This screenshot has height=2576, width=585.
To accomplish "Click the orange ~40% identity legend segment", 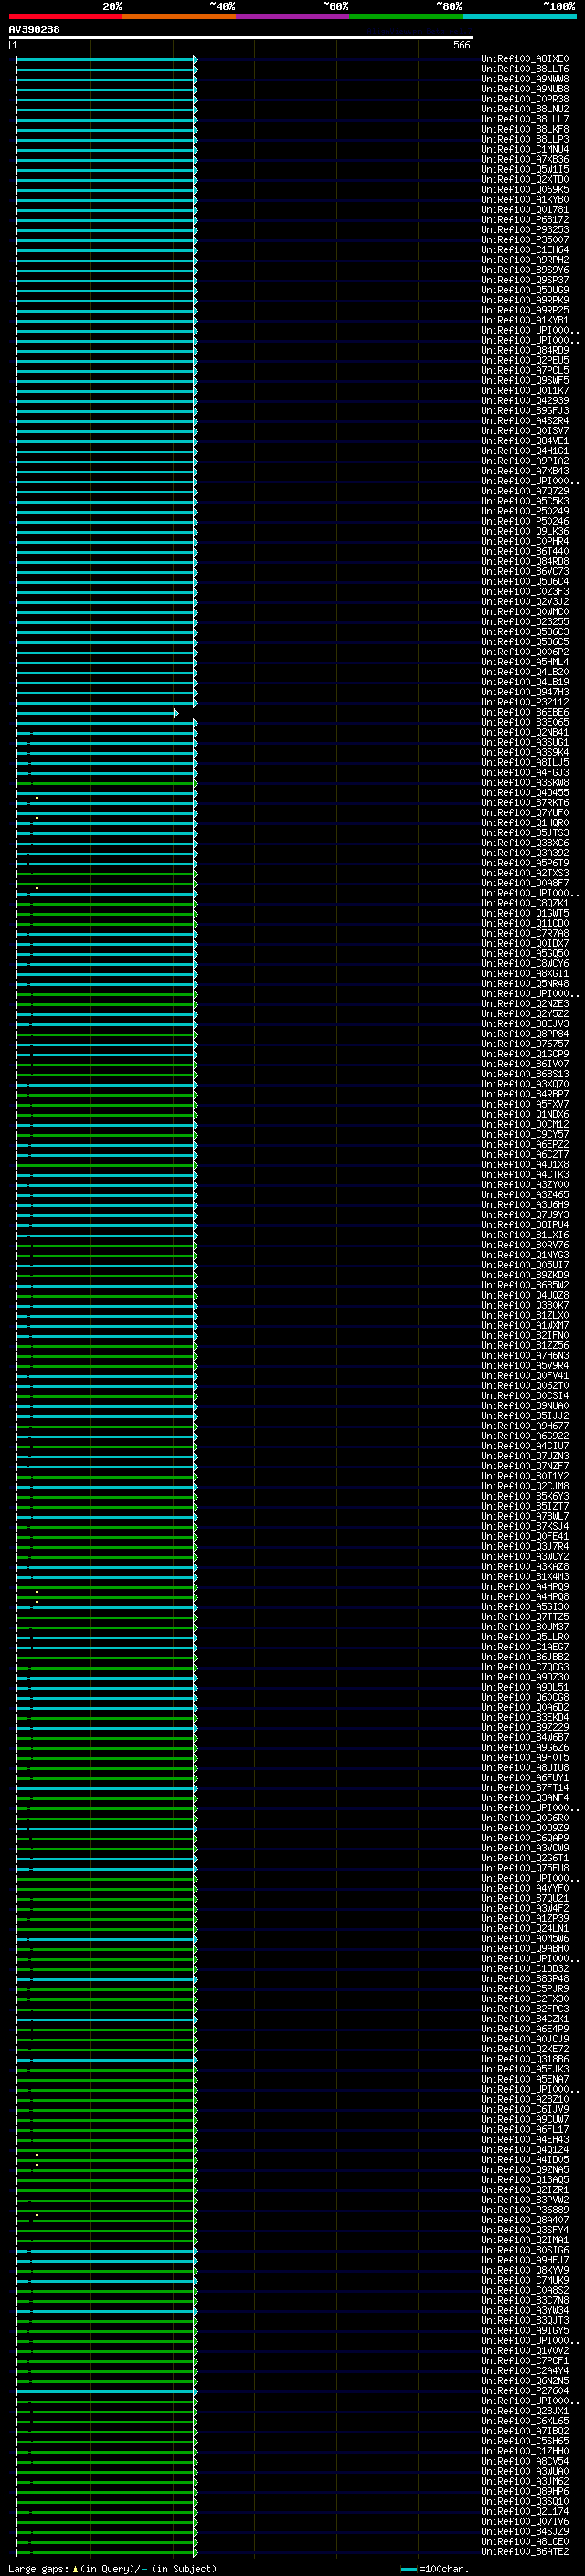I will click(179, 16).
